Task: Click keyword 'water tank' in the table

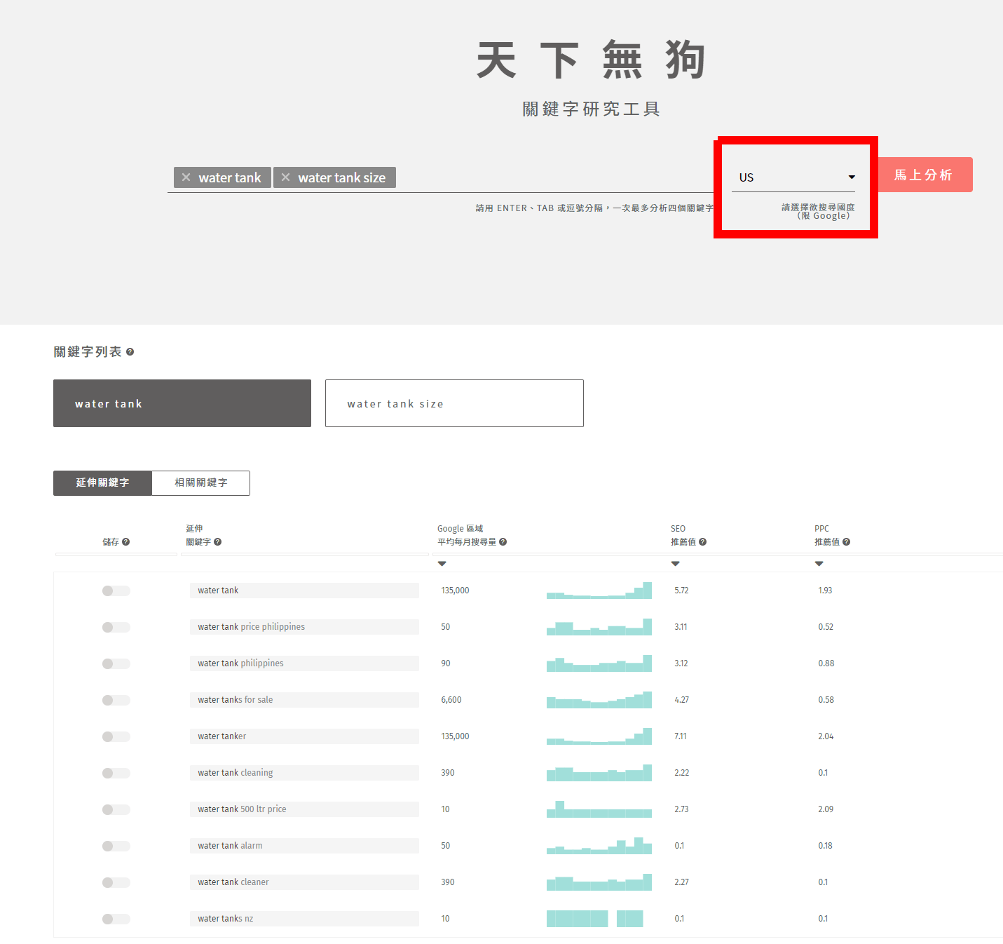Action: click(304, 591)
